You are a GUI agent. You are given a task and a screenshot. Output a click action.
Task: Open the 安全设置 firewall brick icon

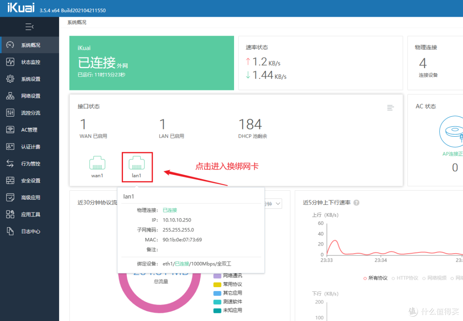pyautogui.click(x=10, y=180)
